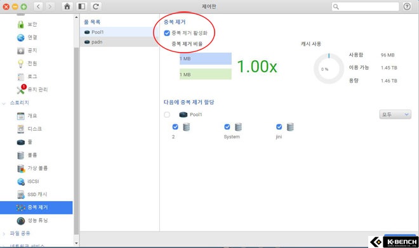The width and height of the screenshot is (419, 248).
Task: Click the 중복 제거 비율 label
Action: tap(187, 44)
